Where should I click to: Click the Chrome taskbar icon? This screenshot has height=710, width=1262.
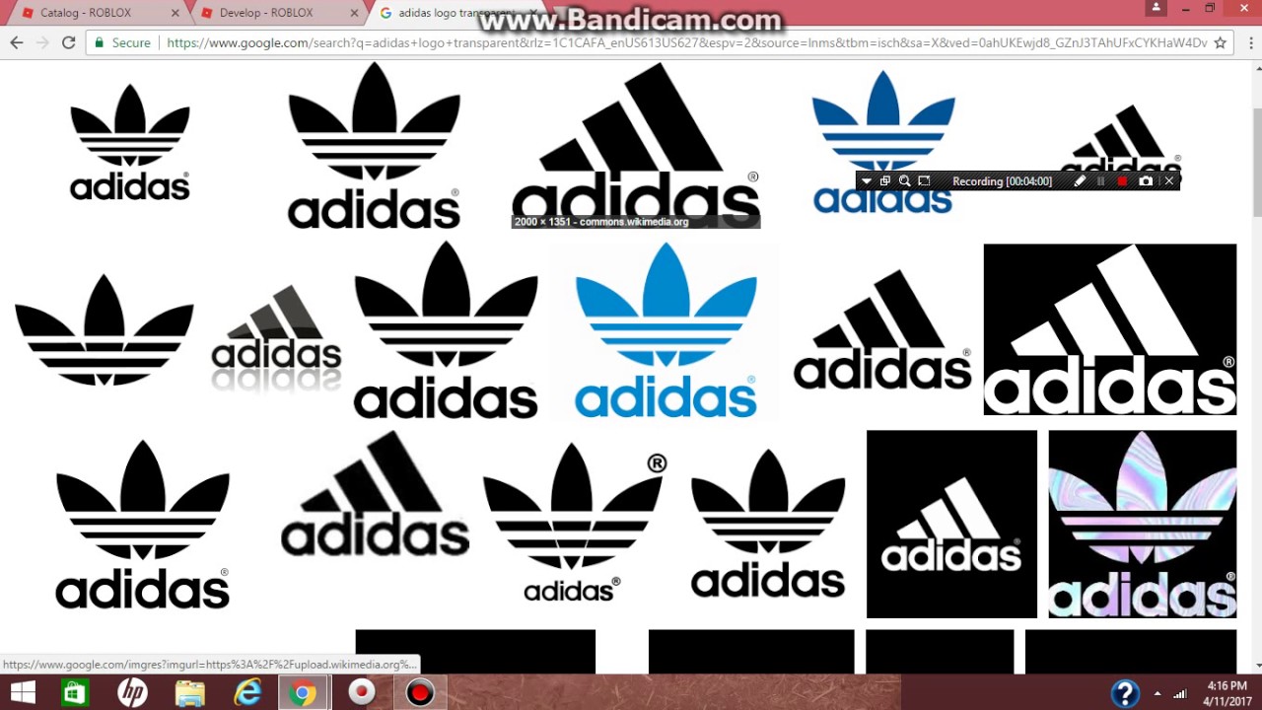tap(304, 692)
